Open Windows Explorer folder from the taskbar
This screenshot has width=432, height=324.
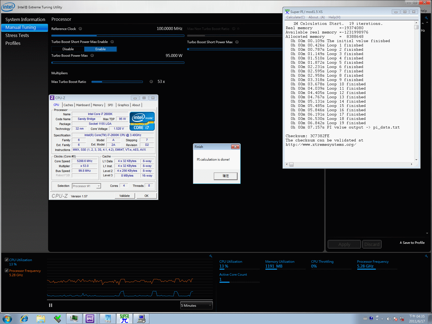click(x=41, y=319)
